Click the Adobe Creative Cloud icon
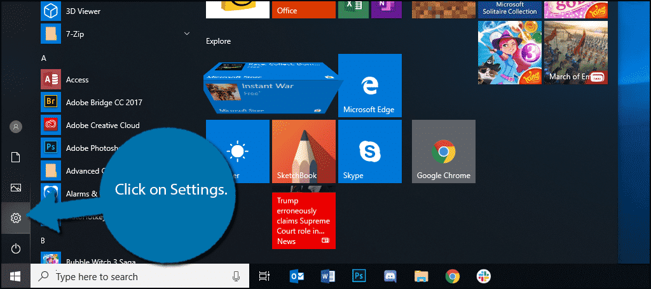Screen dimensions: 651x289 [x=51, y=125]
